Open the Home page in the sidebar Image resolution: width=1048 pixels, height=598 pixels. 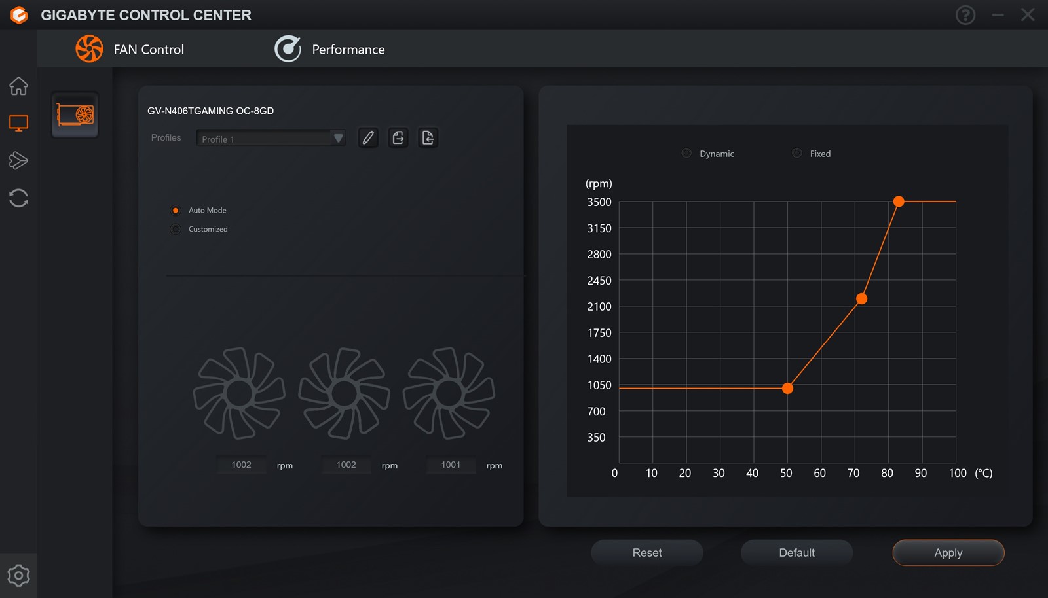point(18,86)
